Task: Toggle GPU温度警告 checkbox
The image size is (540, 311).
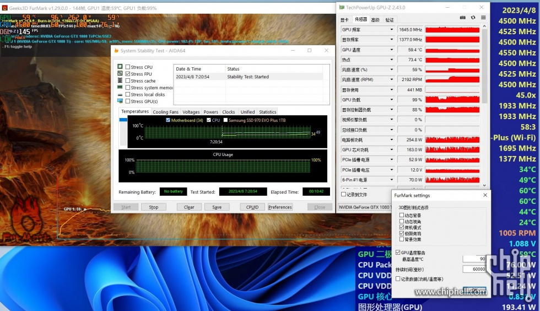Action: coord(398,253)
